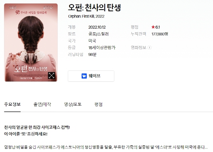This screenshot has width=213, height=152.
Task: Click the release date 2022.10.12
Action: [x=97, y=27]
